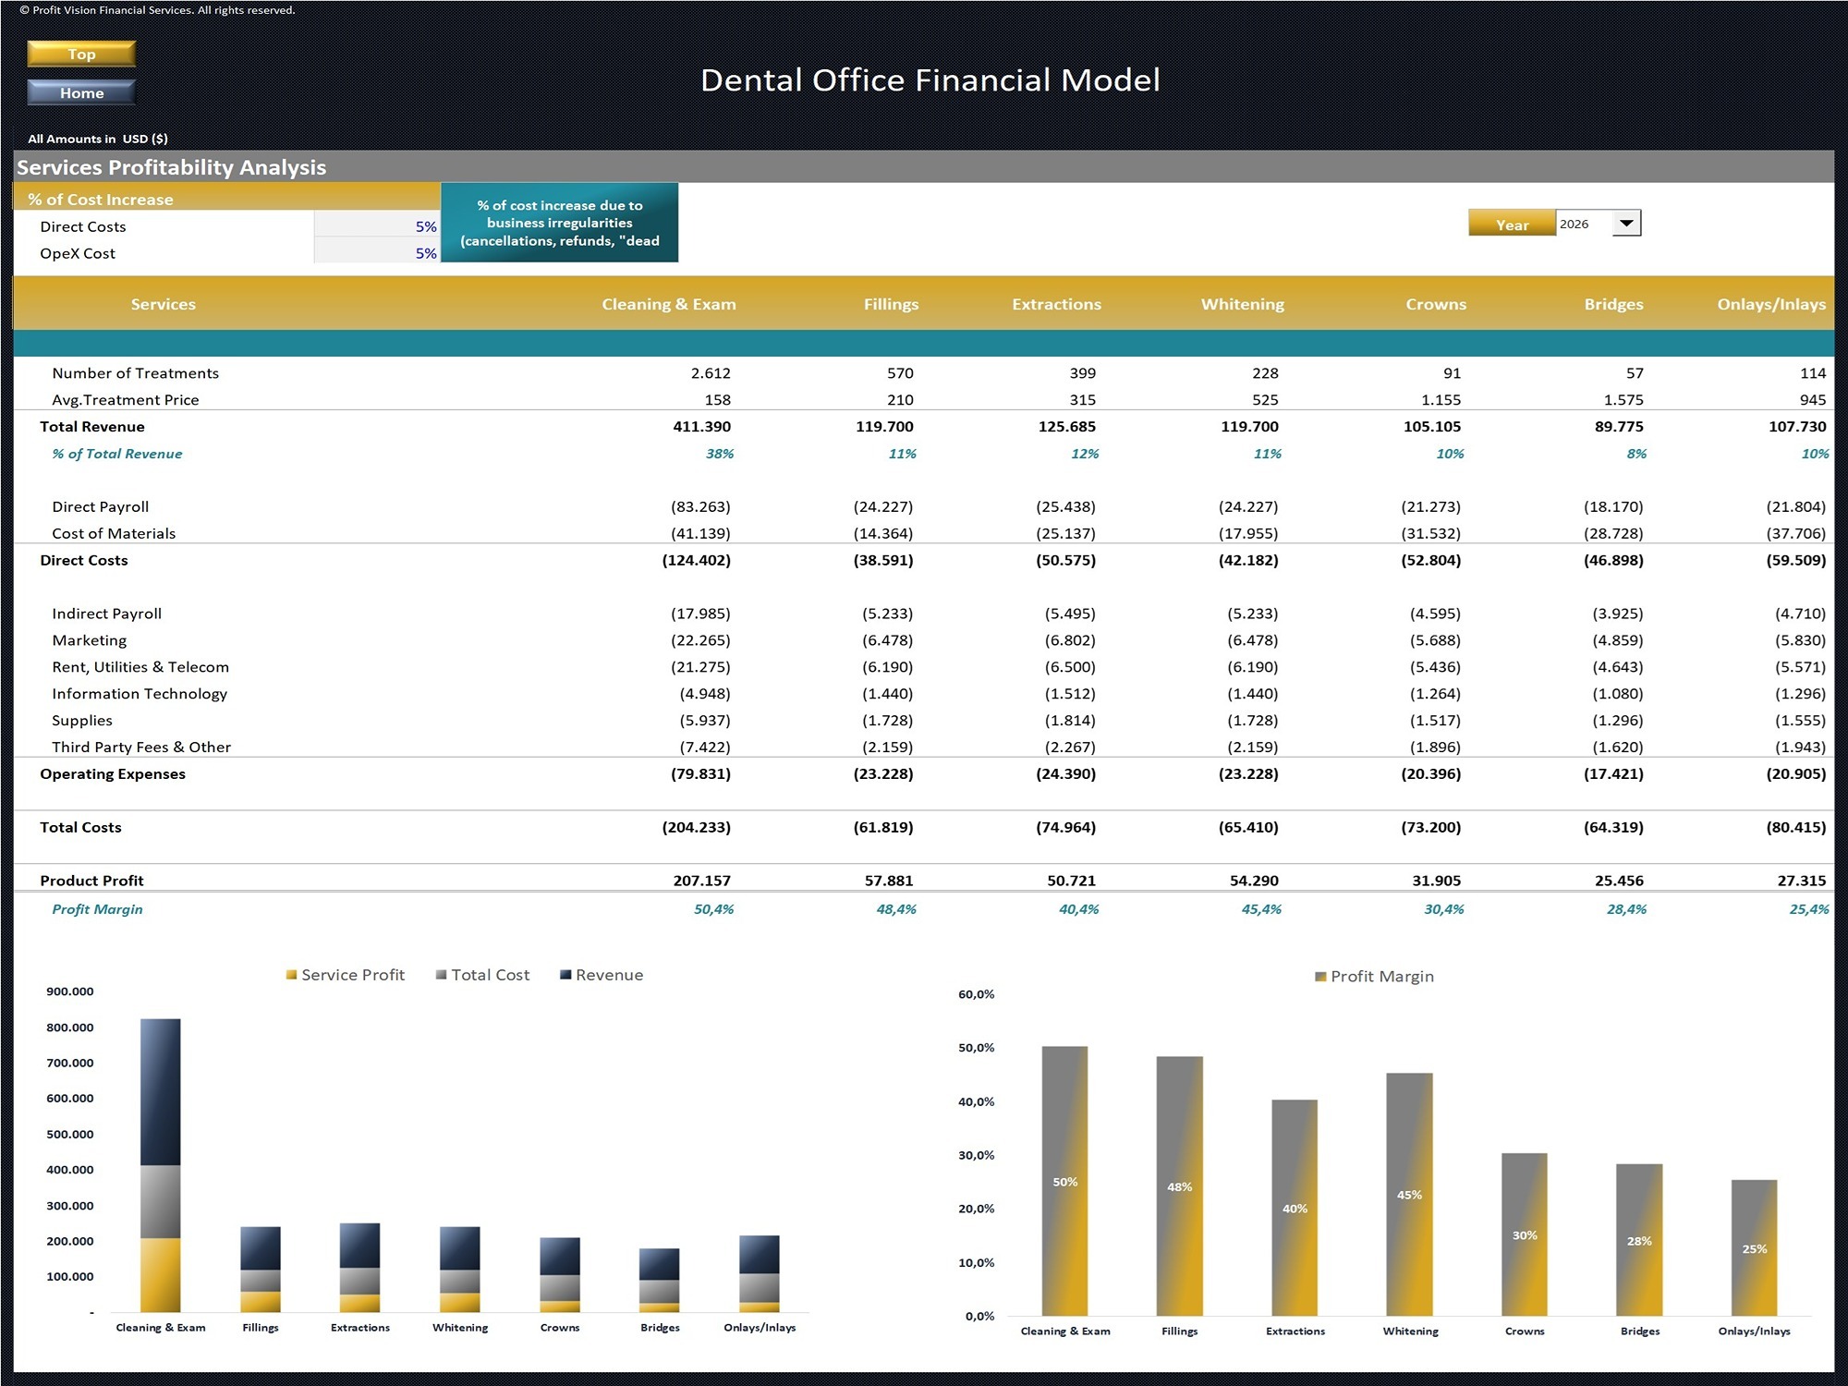Click Cleaning & Exam product profit 207.157
This screenshot has width=1848, height=1386.
(701, 881)
